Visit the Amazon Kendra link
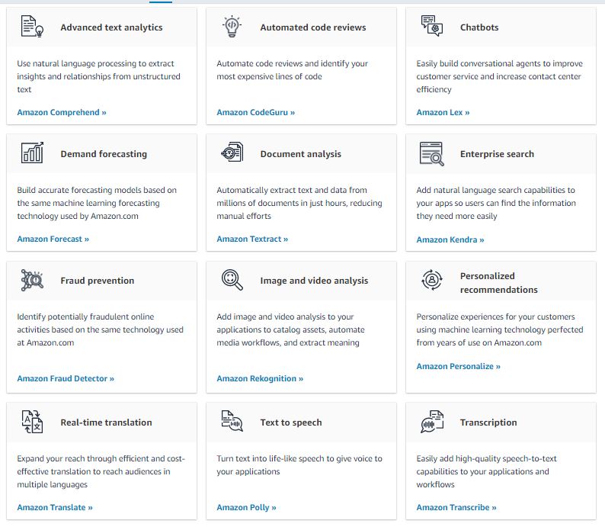The height and width of the screenshot is (527, 605). point(450,239)
